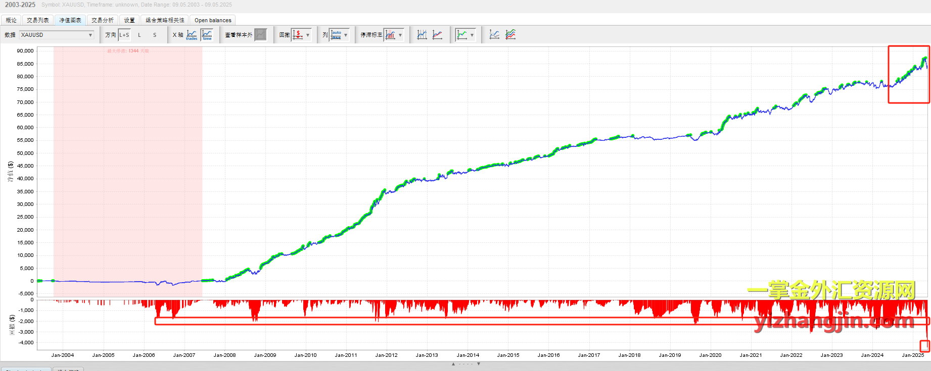Open the 组合策略相关性 tab

coord(165,20)
